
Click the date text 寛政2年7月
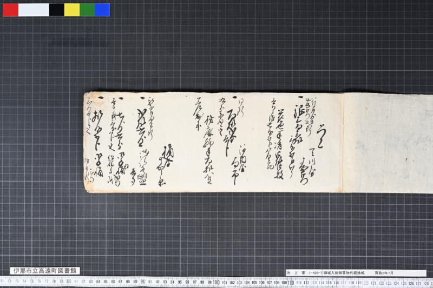384,273
